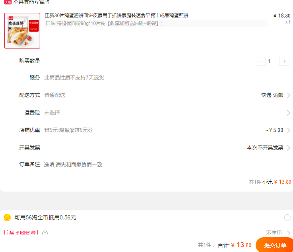Click the 此商品性质不支持7天退货 service note

coord(74,78)
